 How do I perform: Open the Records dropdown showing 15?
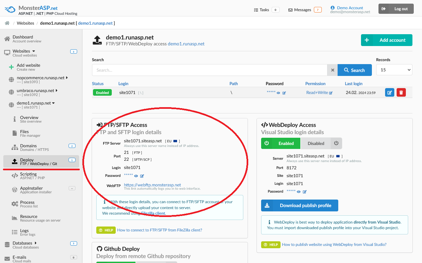[x=394, y=70]
